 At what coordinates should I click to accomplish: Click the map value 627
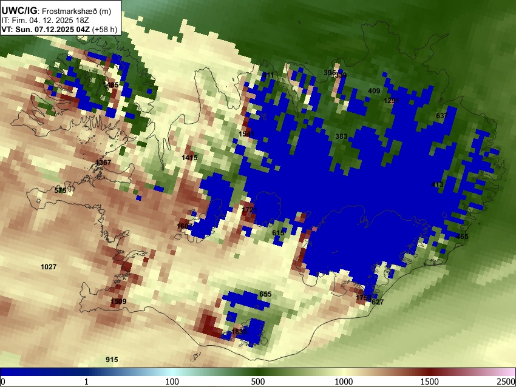378,302
